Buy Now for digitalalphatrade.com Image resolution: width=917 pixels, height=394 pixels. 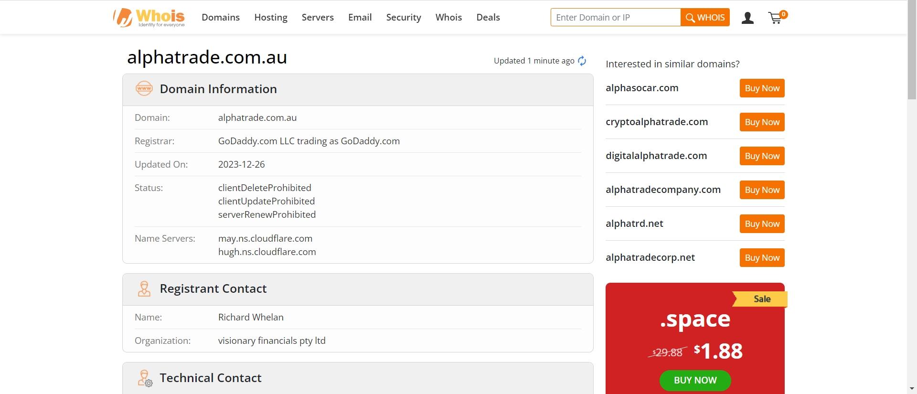[x=762, y=156]
